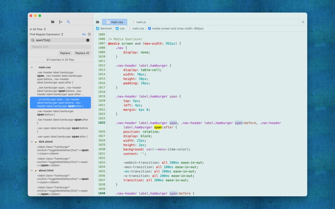The image size is (335, 209).
Task: Select the search magnifier sidebar icon
Action: (x=68, y=22)
